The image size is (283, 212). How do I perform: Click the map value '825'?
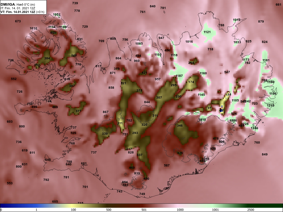pos(248,41)
